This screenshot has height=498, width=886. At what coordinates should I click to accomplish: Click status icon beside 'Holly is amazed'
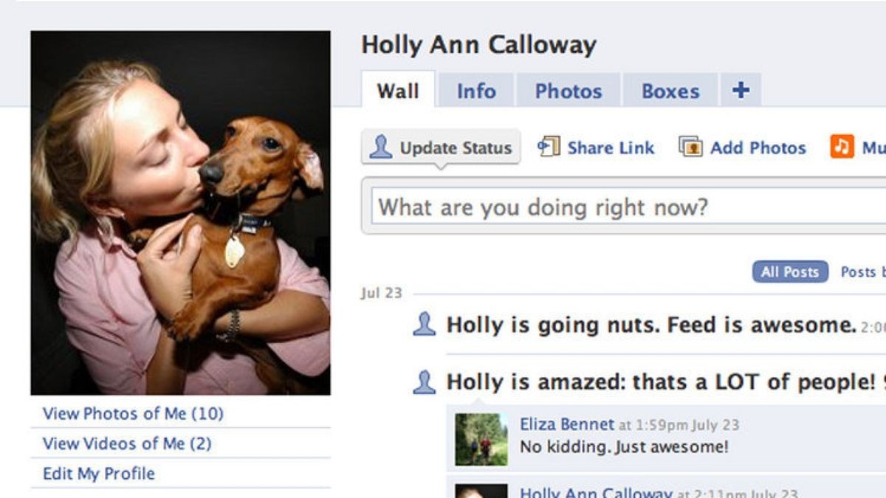pyautogui.click(x=424, y=381)
